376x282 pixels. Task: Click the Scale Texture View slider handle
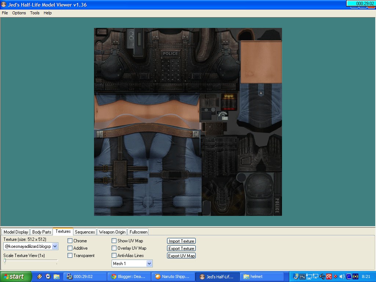tap(5, 261)
